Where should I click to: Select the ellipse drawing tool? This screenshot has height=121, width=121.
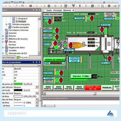pyautogui.click(x=37, y=6)
